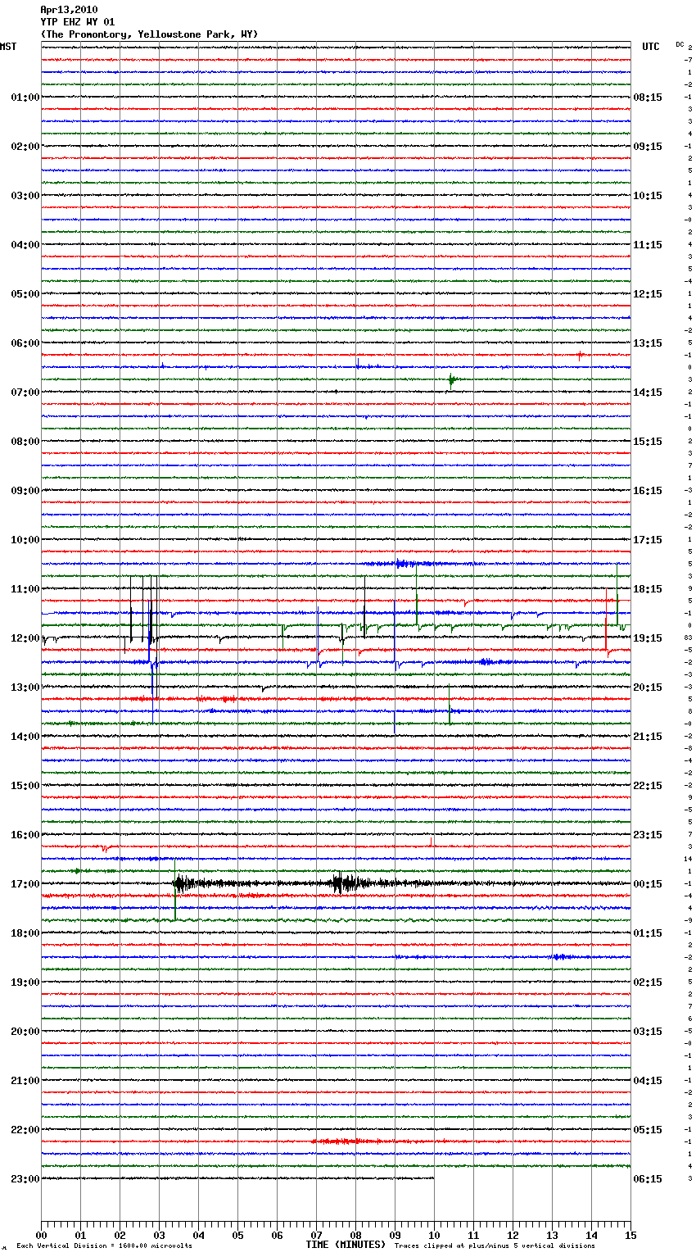The height and width of the screenshot is (1257, 696).
Task: Select the 17:00 MST time label
Action: pos(25,884)
